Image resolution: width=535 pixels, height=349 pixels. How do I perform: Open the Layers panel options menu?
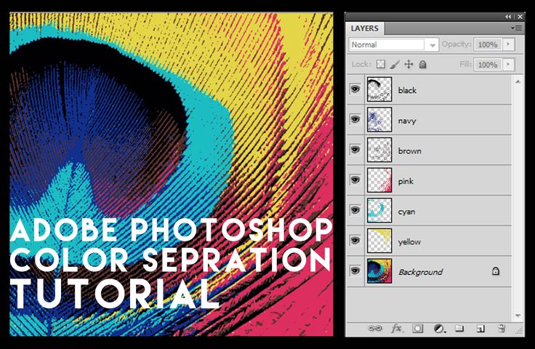click(517, 28)
